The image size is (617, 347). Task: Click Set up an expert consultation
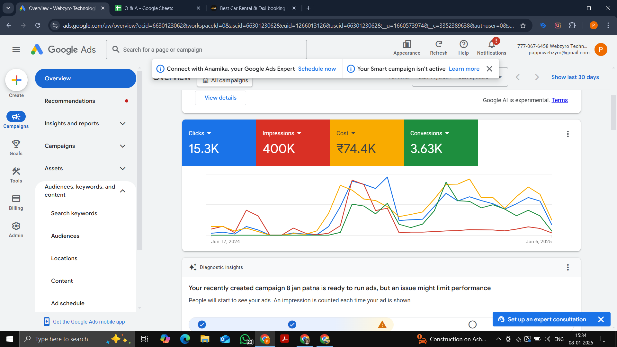542,319
